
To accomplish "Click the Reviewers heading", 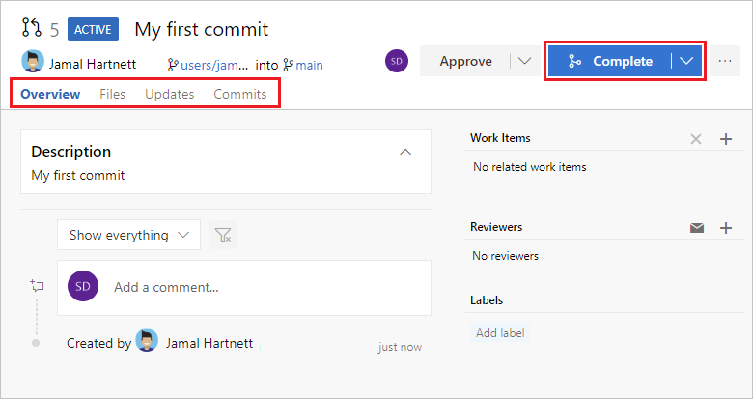I will 496,227.
